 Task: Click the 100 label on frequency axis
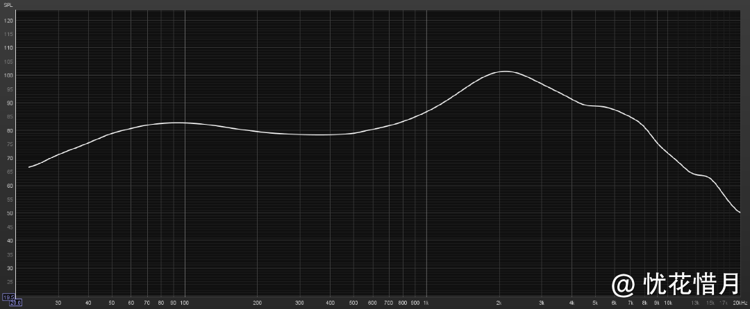pos(185,303)
